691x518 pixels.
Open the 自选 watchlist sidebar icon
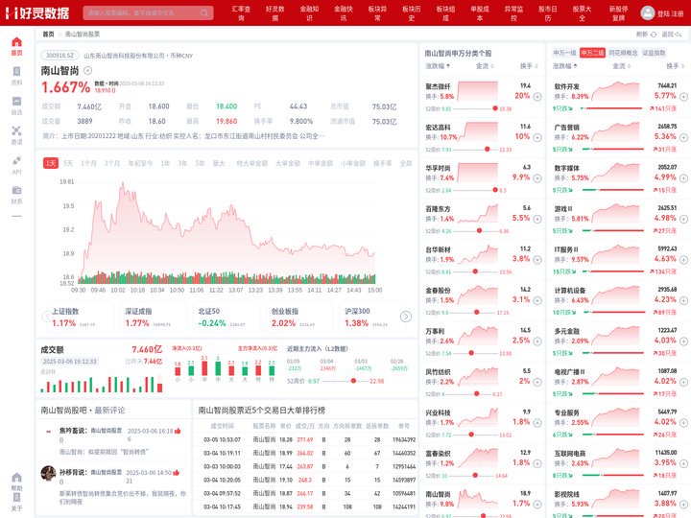point(16,102)
